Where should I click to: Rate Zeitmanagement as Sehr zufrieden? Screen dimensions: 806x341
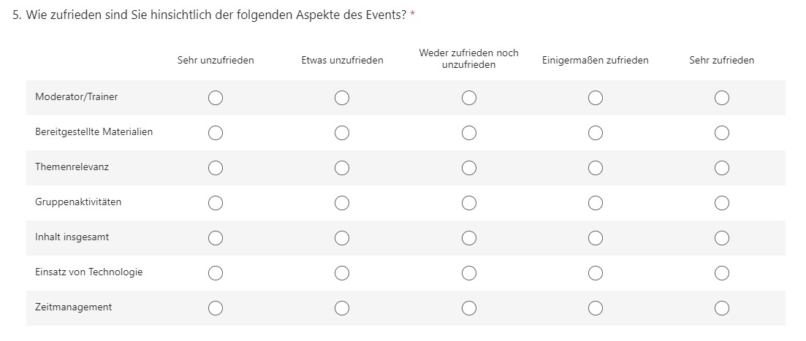point(722,308)
